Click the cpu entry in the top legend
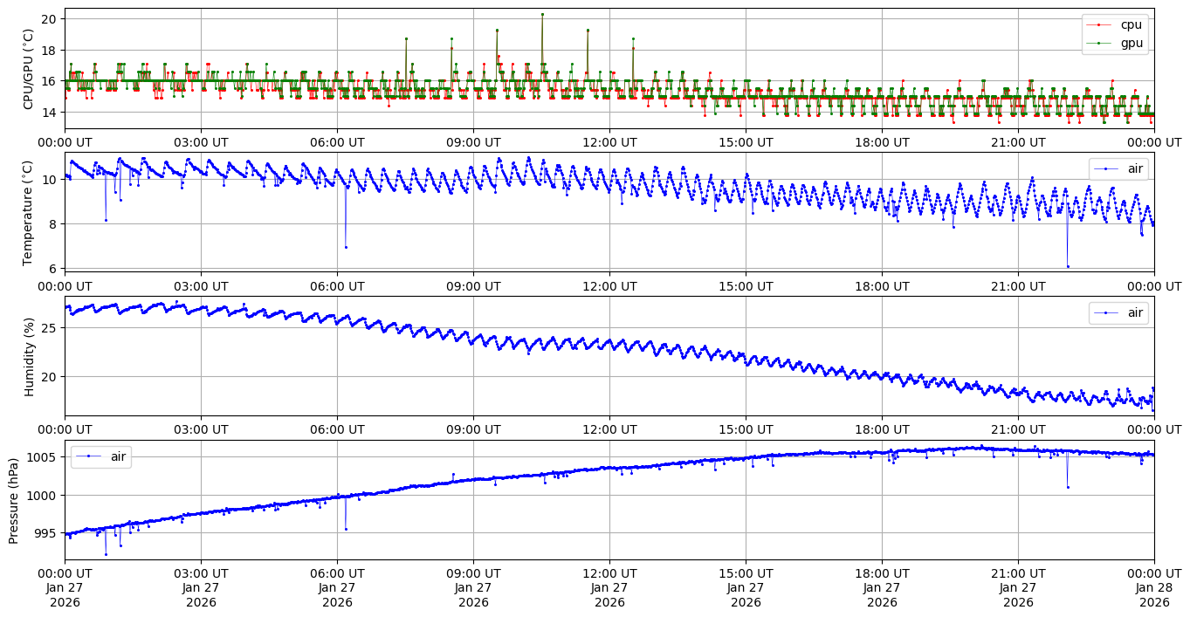Image resolution: width=1190 pixels, height=617 pixels. click(1131, 24)
